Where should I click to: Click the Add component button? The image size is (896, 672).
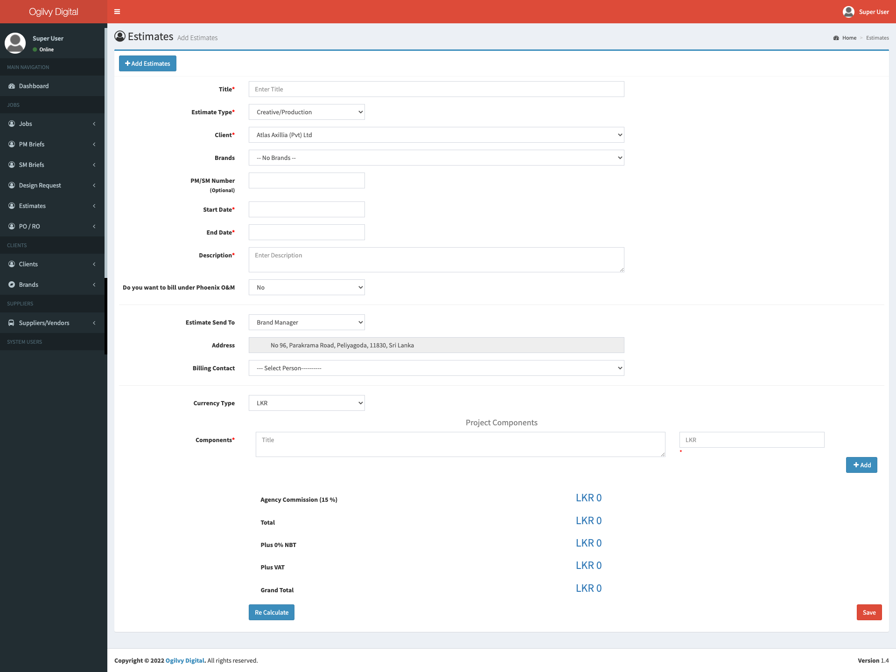[x=861, y=465]
